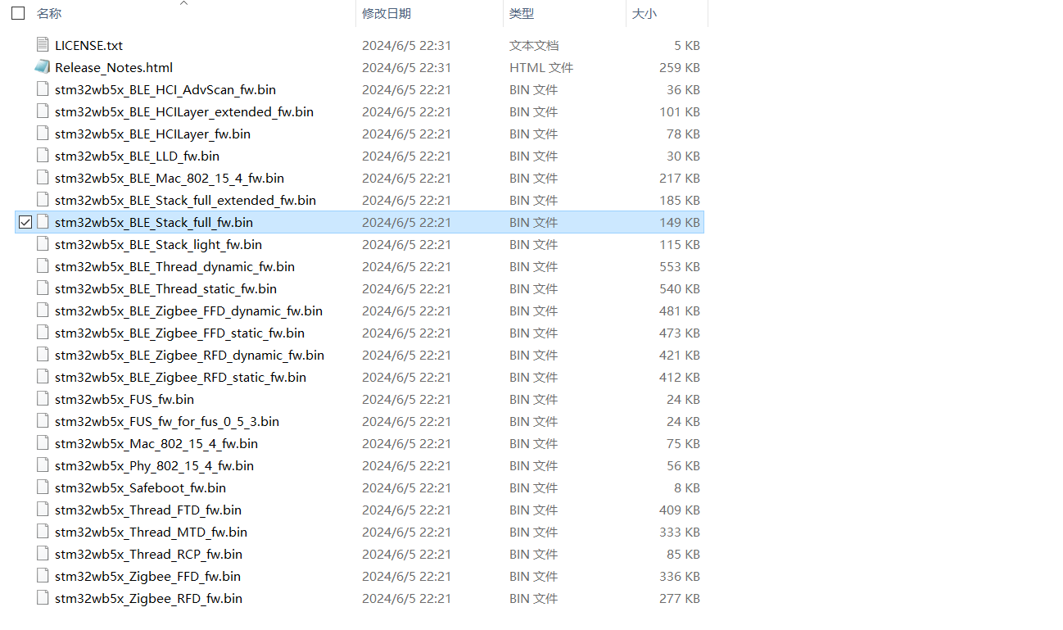Image resolution: width=1063 pixels, height=630 pixels.
Task: Select file name stm32wb5x_BLE_LLD_fw.bin
Action: coord(137,156)
